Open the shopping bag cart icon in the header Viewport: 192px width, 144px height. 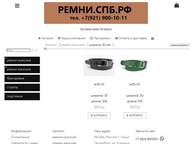[x=177, y=5]
